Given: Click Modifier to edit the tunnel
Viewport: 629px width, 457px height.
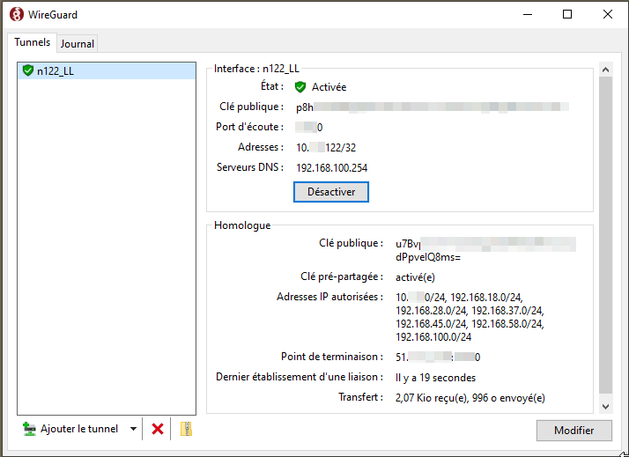Looking at the screenshot, I should [x=573, y=431].
